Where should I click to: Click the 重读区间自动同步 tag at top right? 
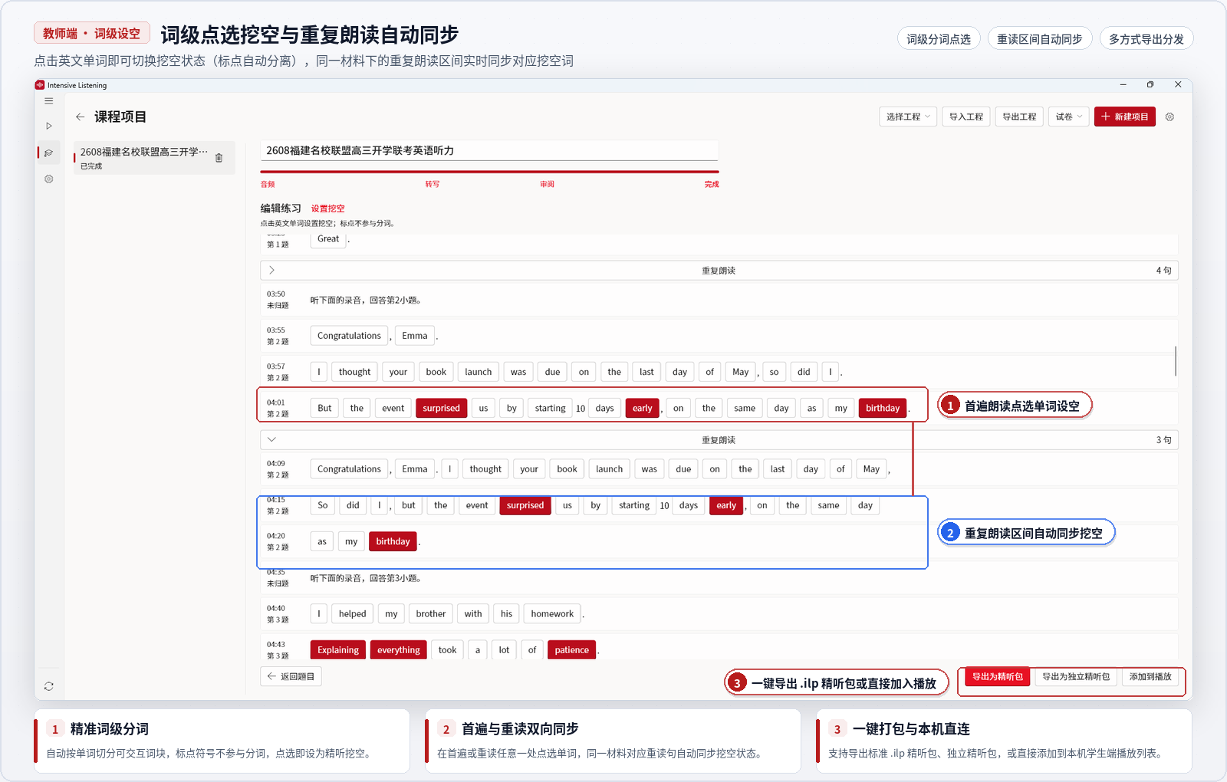pos(1040,39)
